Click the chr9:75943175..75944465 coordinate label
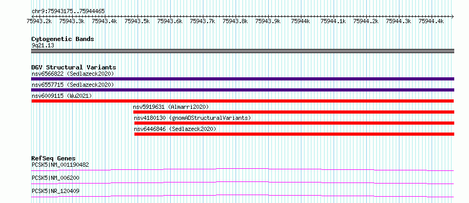This screenshot has height=203, width=469. pos(68,11)
